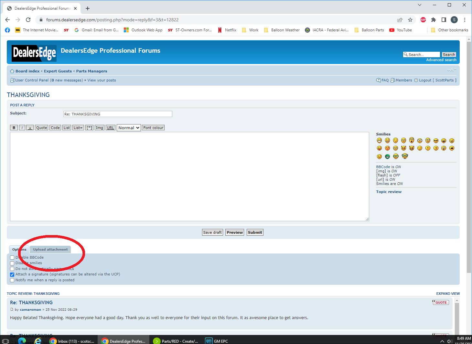This screenshot has height=344, width=472.
Task: Insert the shocked wide-eyed smiley
Action: [420, 141]
